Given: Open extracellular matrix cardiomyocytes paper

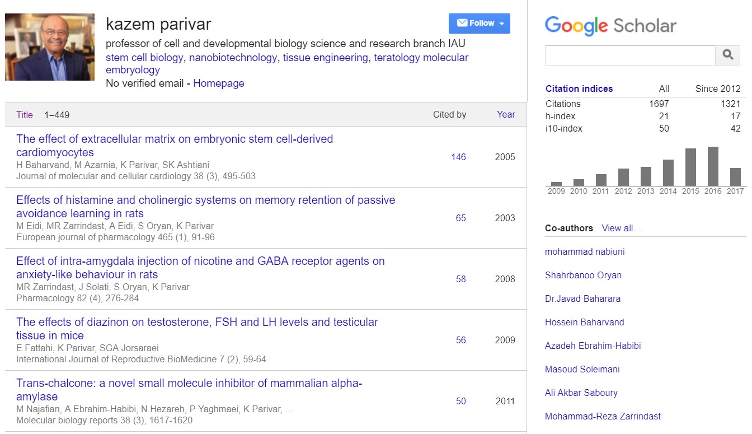Looking at the screenshot, I should [x=174, y=146].
